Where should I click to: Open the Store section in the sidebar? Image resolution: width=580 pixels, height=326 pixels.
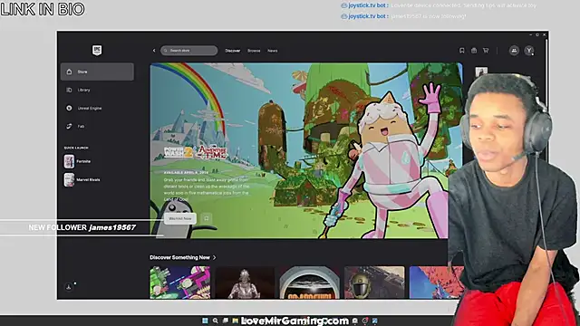click(97, 72)
